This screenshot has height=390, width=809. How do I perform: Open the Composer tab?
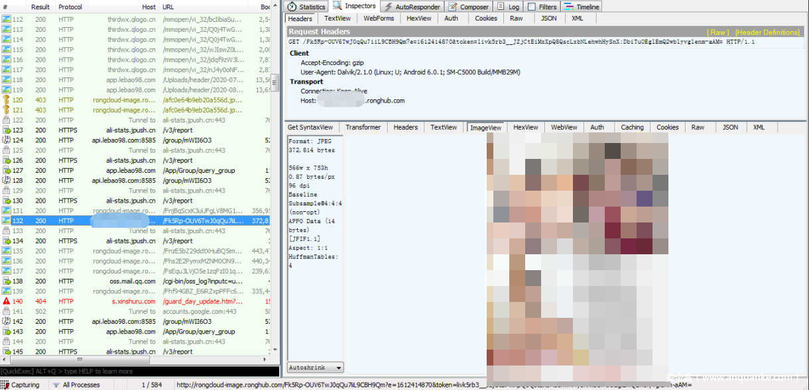click(x=469, y=7)
